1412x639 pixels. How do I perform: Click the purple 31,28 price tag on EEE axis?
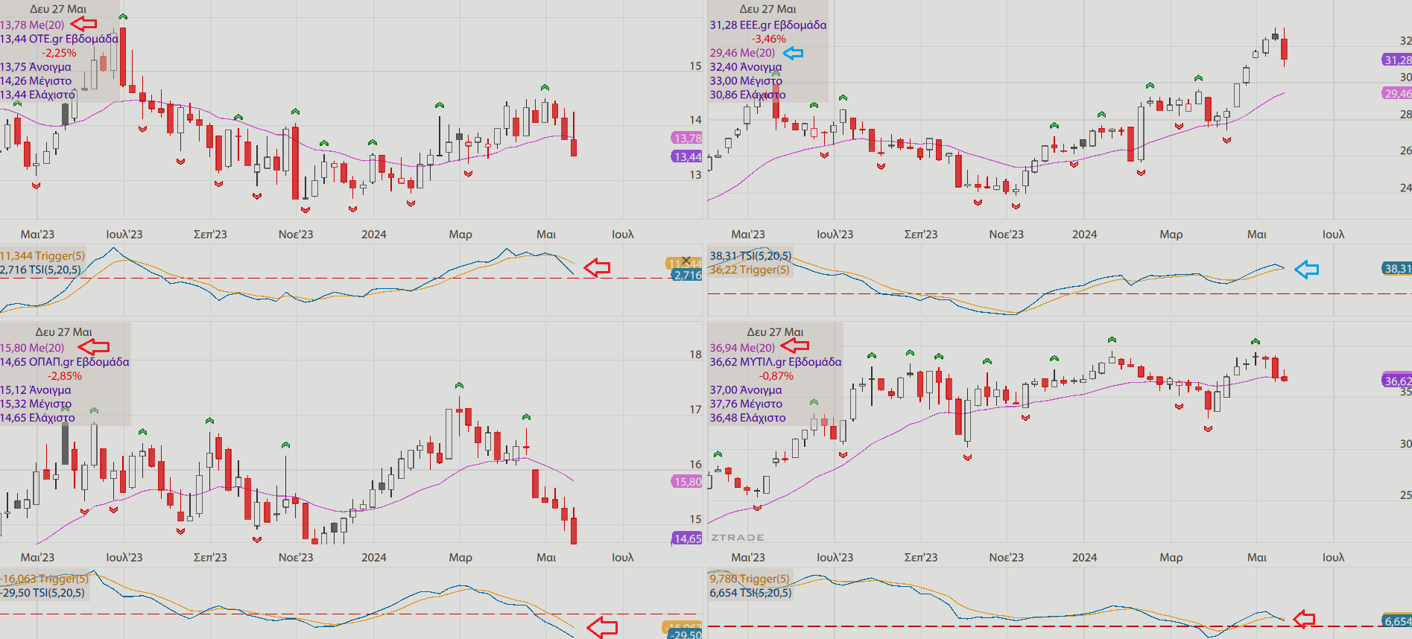(1396, 60)
